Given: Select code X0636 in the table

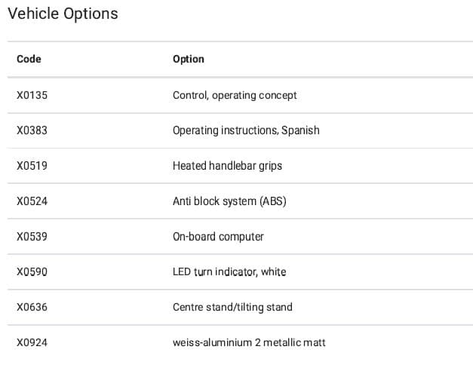Looking at the screenshot, I should point(32,308).
